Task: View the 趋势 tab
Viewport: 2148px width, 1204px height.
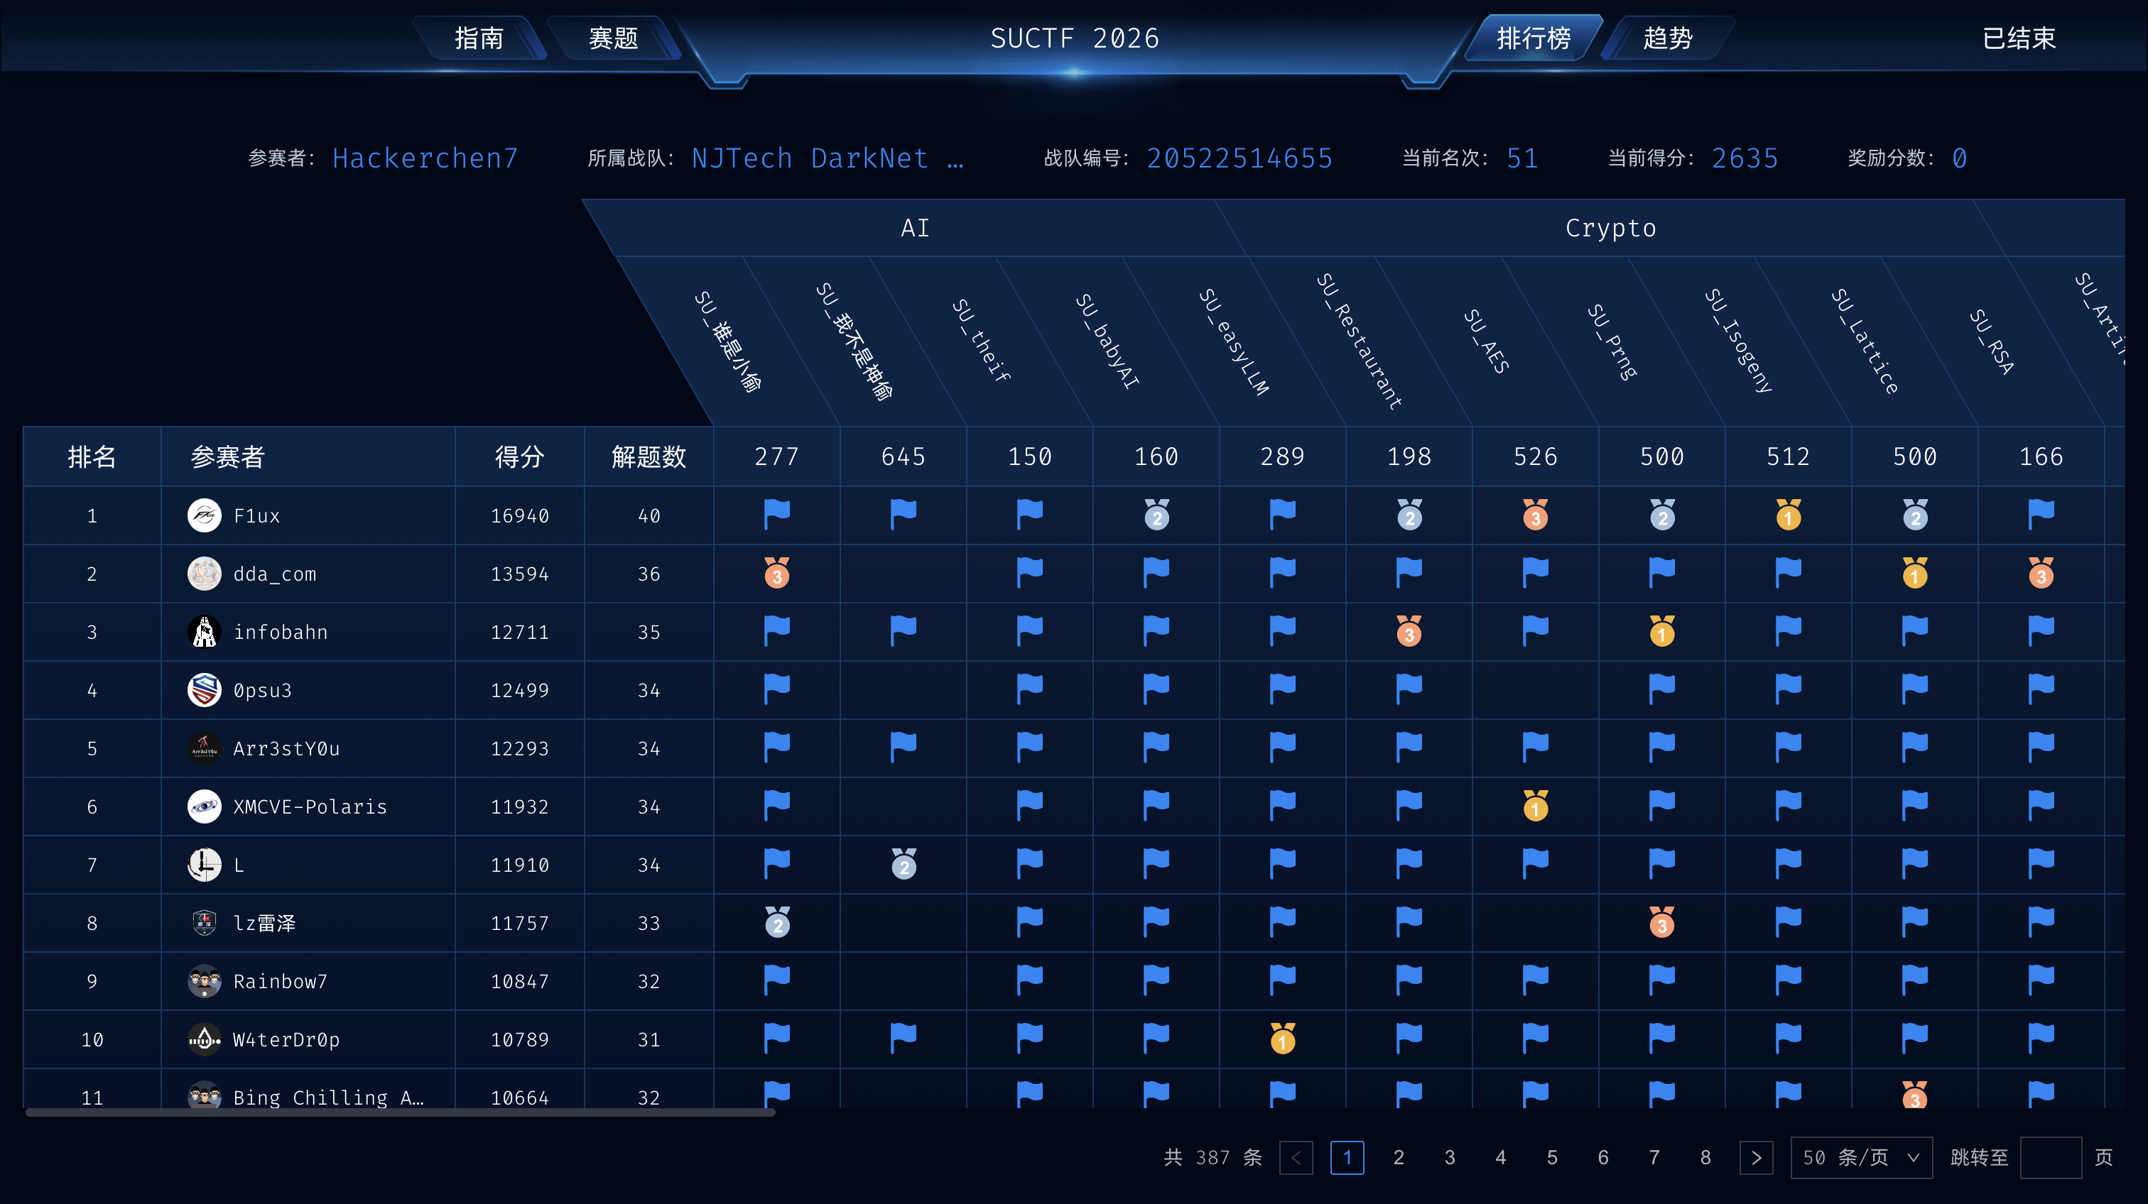Action: click(1667, 38)
